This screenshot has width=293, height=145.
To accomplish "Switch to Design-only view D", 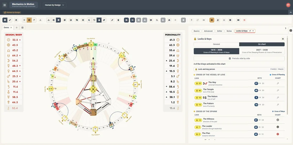I will tap(24, 20).
